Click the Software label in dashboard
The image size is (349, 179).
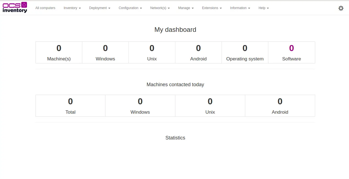click(291, 59)
